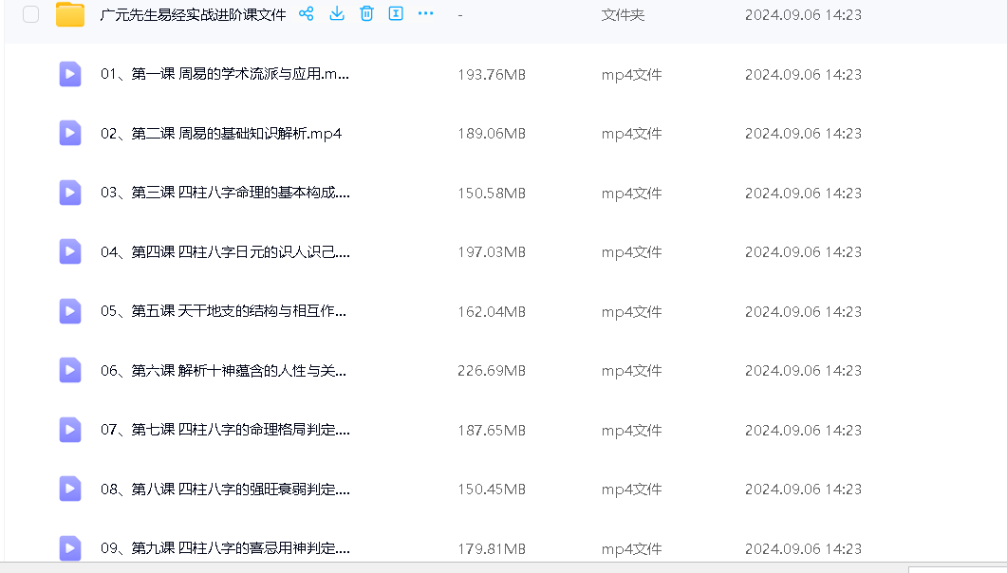Click the rename icon beside the folder

pyautogui.click(x=396, y=14)
